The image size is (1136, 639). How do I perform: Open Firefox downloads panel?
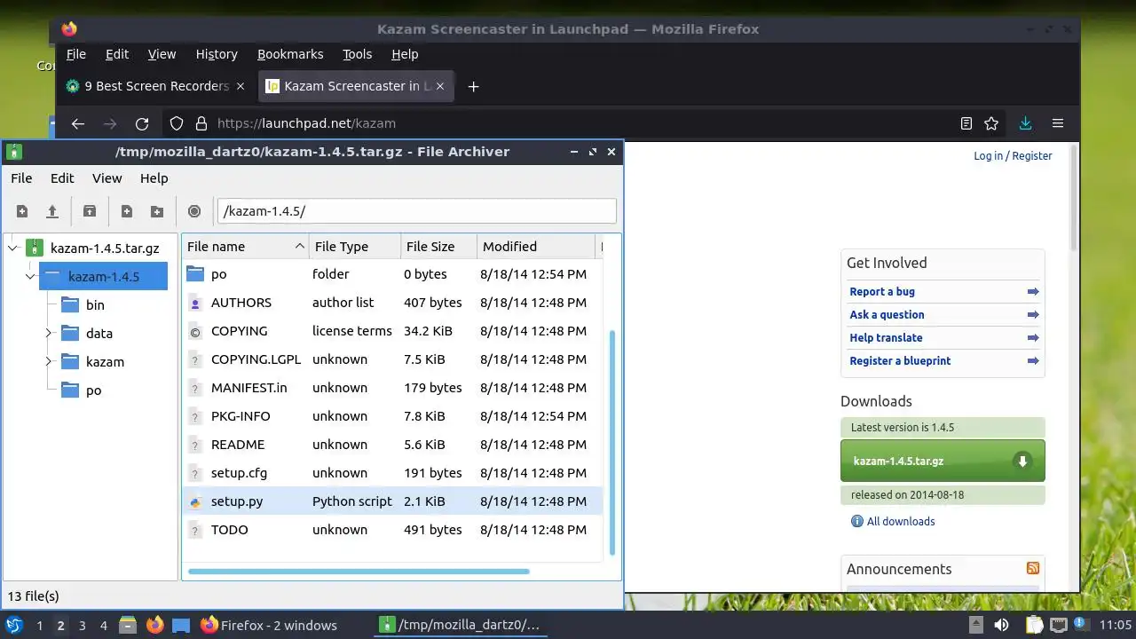(1025, 123)
